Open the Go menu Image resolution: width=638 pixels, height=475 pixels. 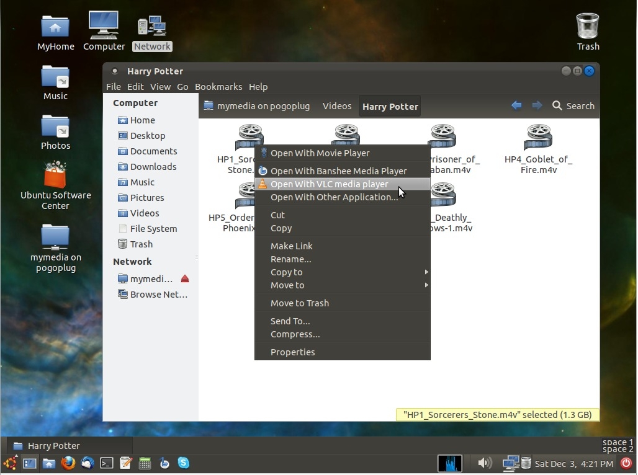tap(182, 87)
